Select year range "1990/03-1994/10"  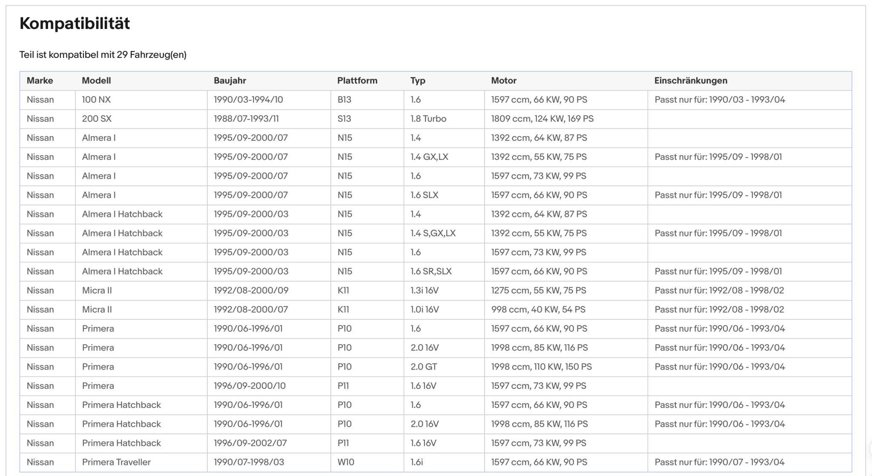click(248, 100)
